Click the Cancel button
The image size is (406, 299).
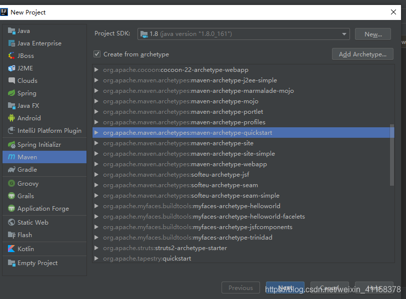[329, 288]
